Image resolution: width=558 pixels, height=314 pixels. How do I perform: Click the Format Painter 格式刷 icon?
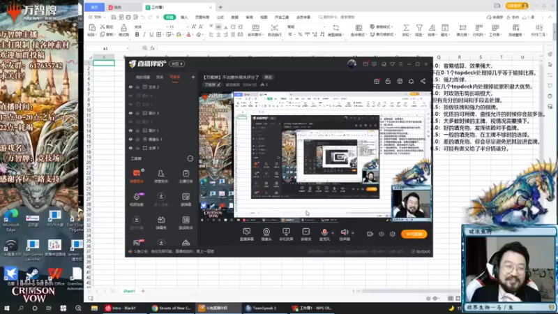pyautogui.click(x=123, y=30)
